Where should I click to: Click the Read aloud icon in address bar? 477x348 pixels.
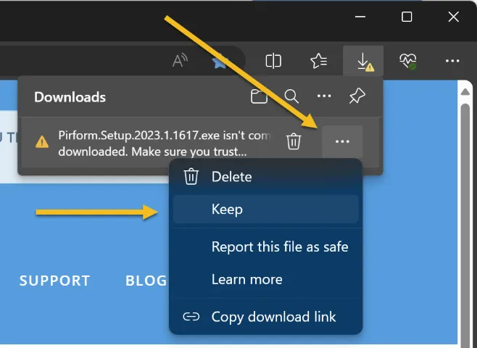(x=180, y=60)
